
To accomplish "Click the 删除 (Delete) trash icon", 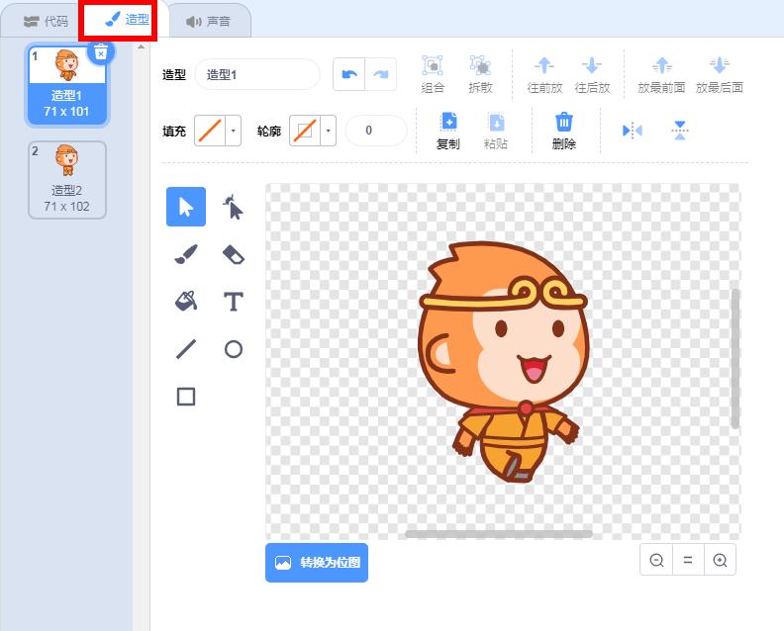I will (564, 122).
